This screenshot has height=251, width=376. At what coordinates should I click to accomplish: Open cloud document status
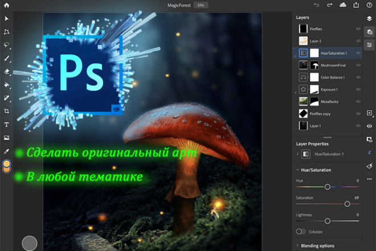343,5
